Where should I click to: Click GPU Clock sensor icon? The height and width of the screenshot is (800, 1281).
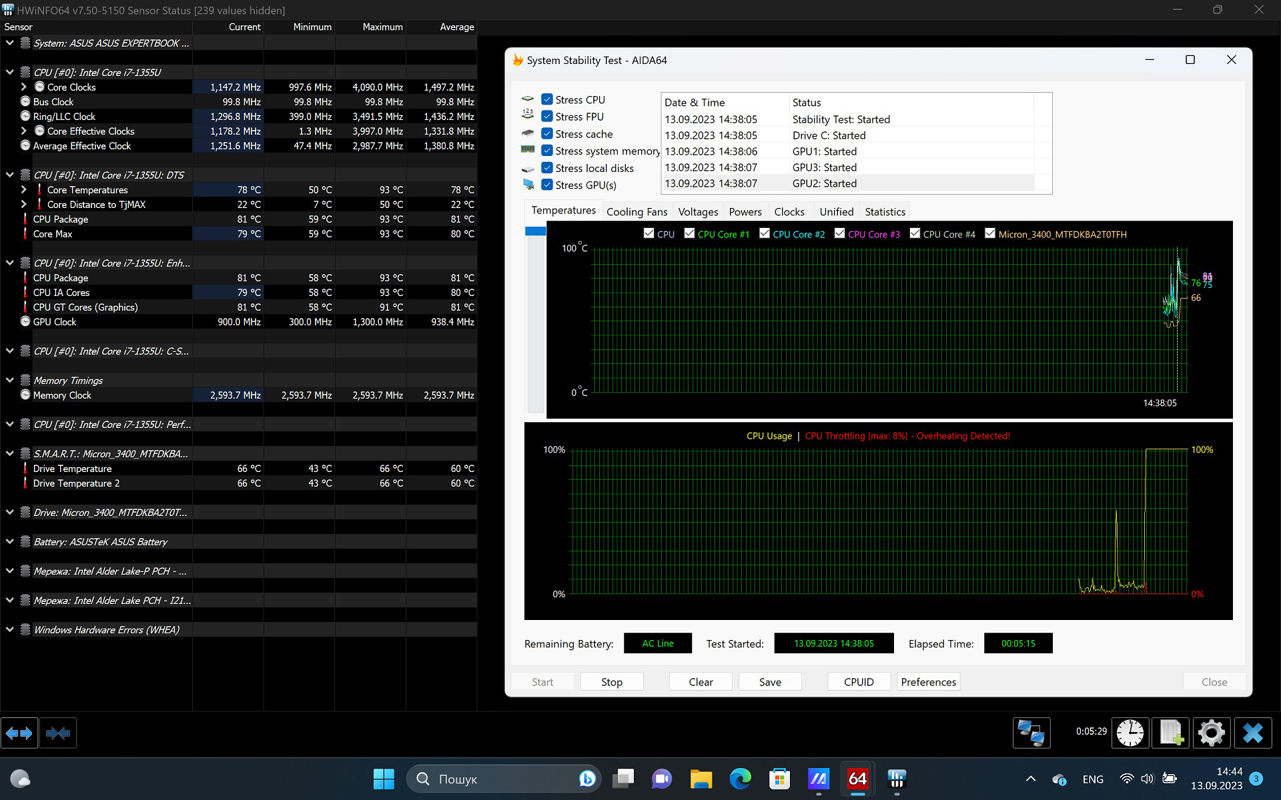[25, 321]
